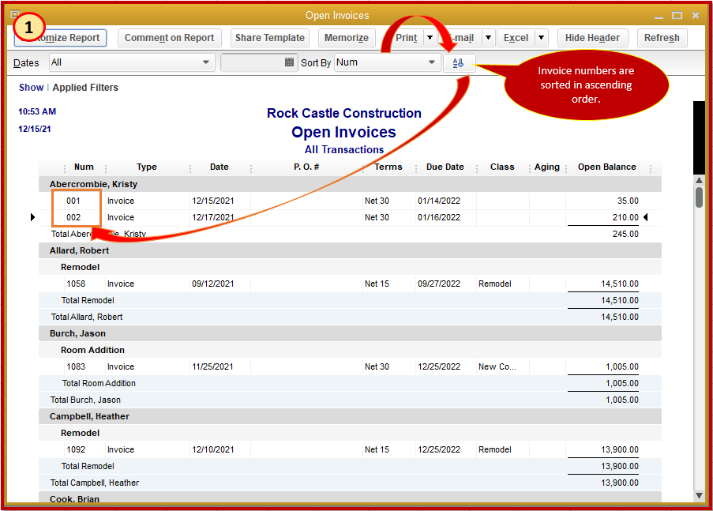Click the Num column header
This screenshot has width=713, height=511.
pos(84,167)
